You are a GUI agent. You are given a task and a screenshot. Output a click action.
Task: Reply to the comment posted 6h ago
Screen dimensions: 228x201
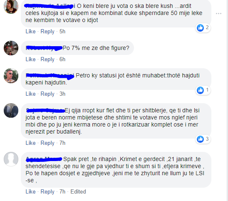47,60
